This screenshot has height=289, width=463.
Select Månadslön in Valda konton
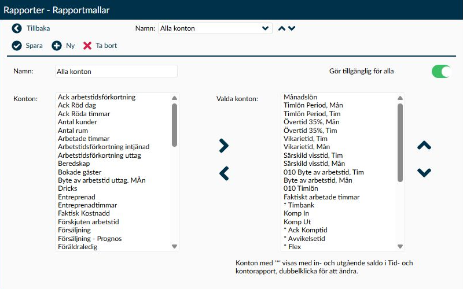(x=300, y=97)
